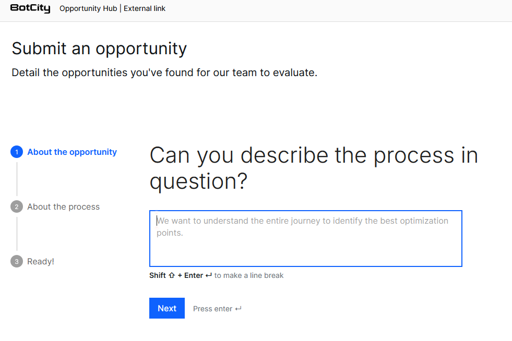Select step indicator circle 3
Screen dimensions: 512x341
pyautogui.click(x=16, y=261)
